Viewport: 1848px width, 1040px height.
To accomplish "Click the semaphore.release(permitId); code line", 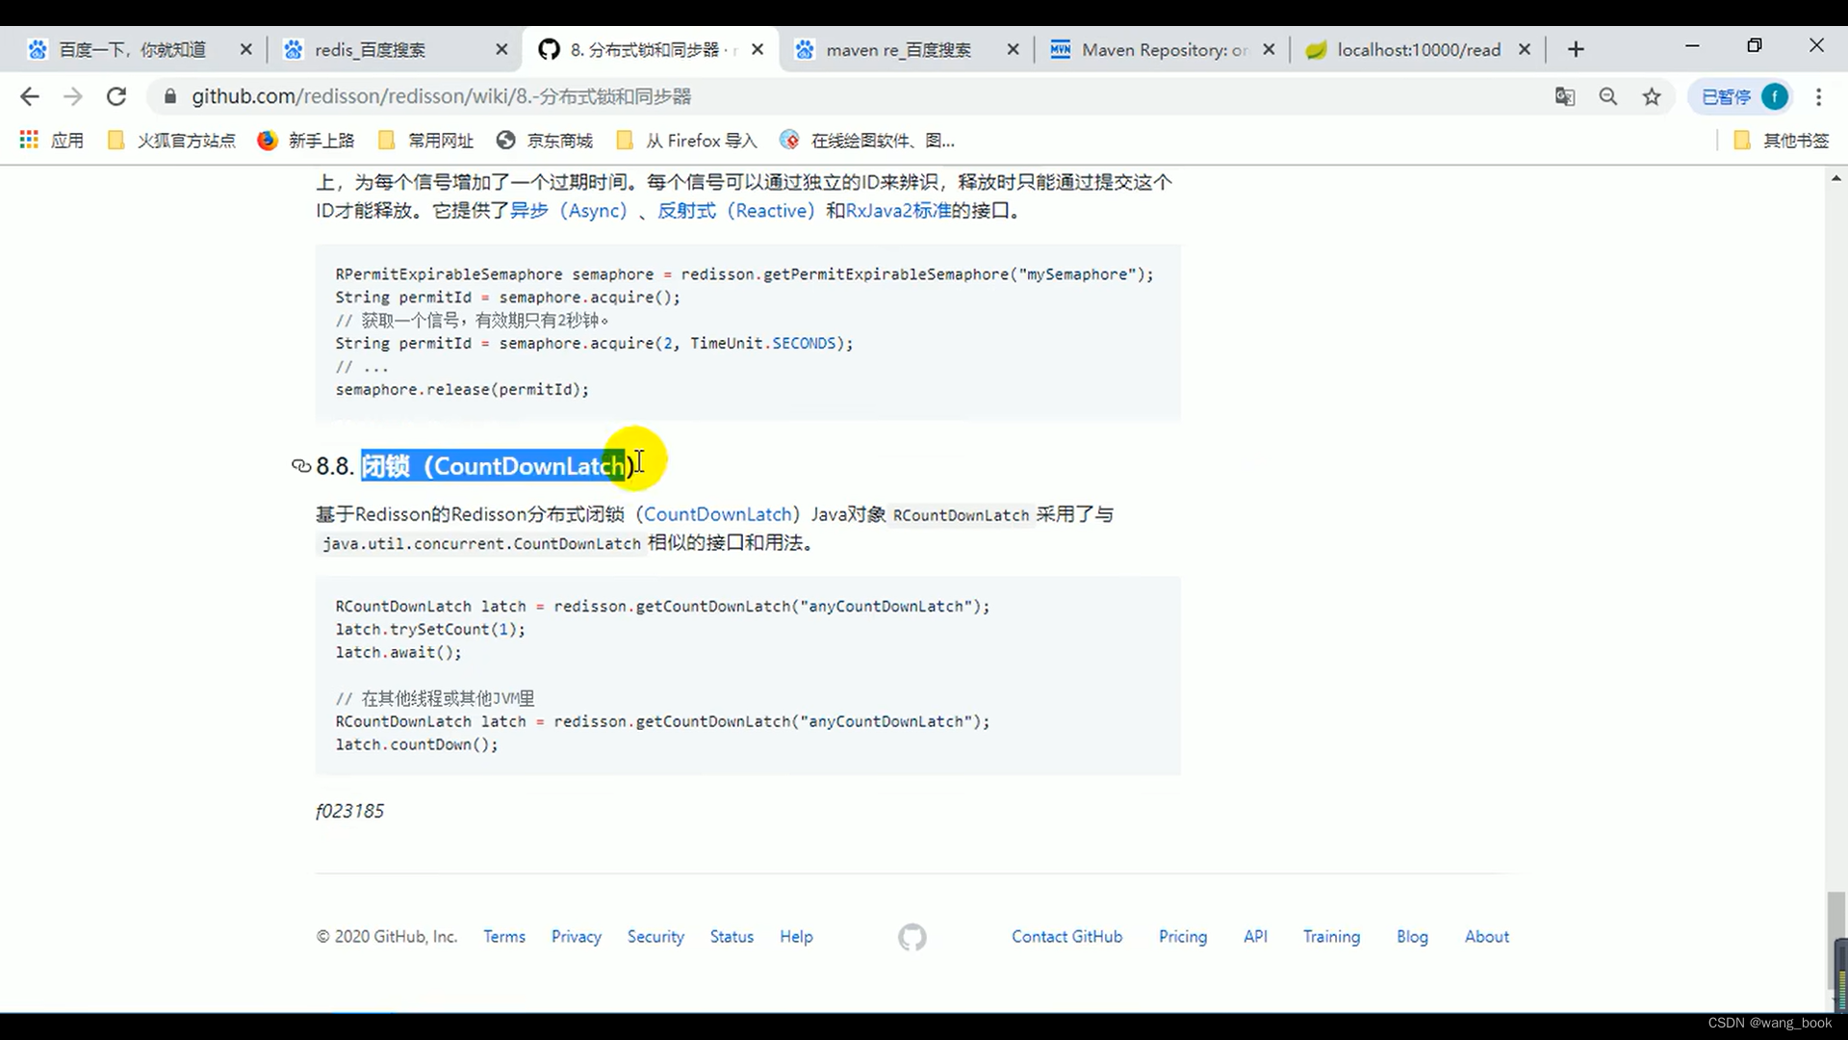I will tap(462, 389).
